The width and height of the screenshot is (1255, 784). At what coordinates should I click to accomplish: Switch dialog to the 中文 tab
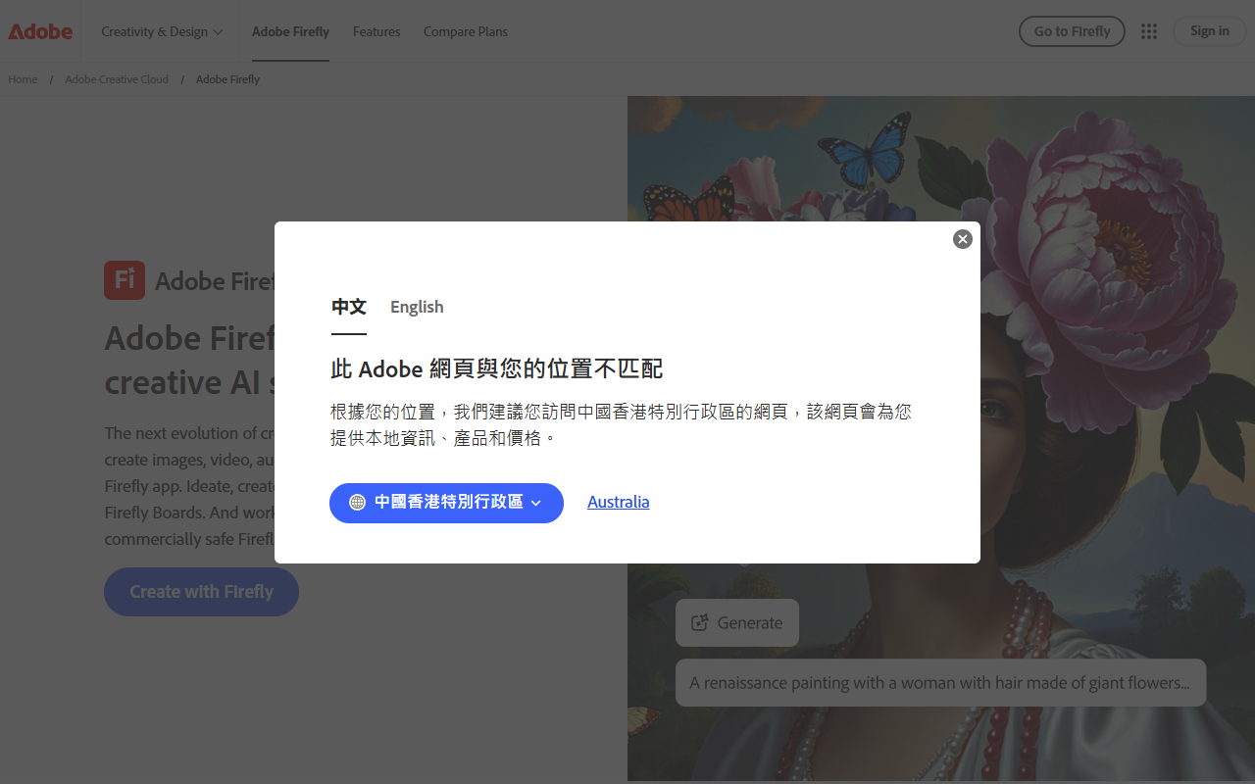pos(349,308)
